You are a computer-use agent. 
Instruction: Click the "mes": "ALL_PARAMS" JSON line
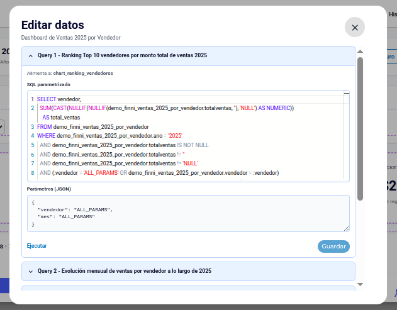(66, 216)
